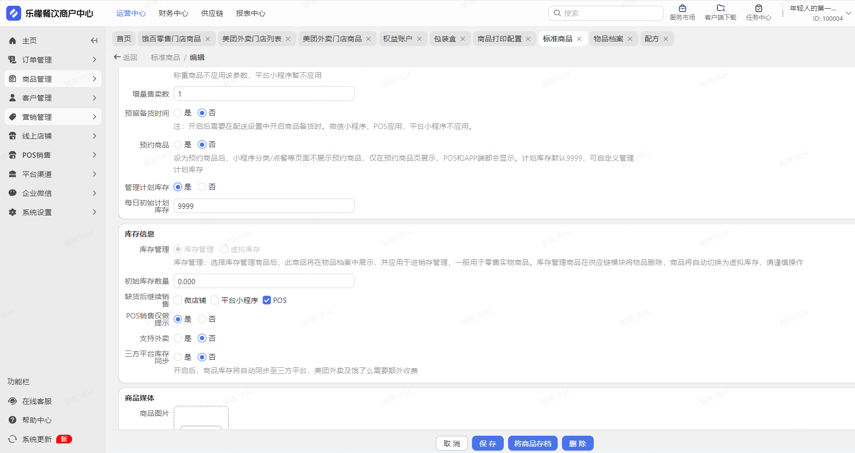
Task: Click the 商品图片 upload area
Action: point(201,418)
